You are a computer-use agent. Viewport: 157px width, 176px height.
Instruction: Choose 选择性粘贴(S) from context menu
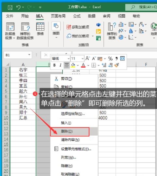click(74, 114)
